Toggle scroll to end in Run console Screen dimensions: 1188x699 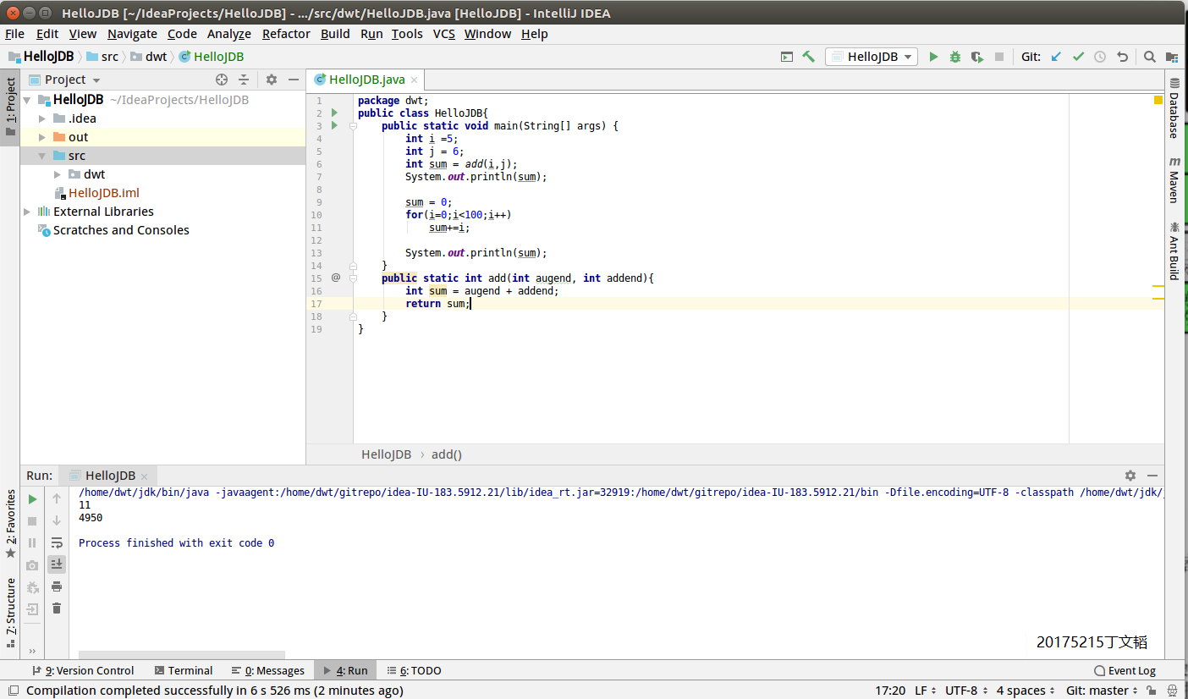pyautogui.click(x=57, y=564)
